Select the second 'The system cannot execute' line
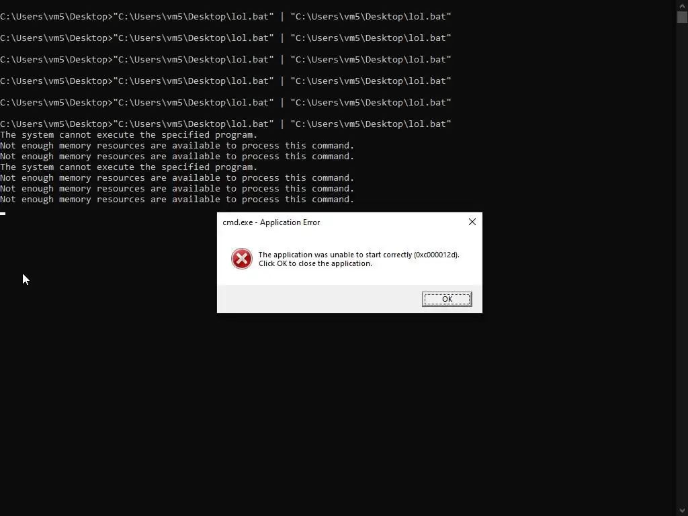 pyautogui.click(x=128, y=167)
